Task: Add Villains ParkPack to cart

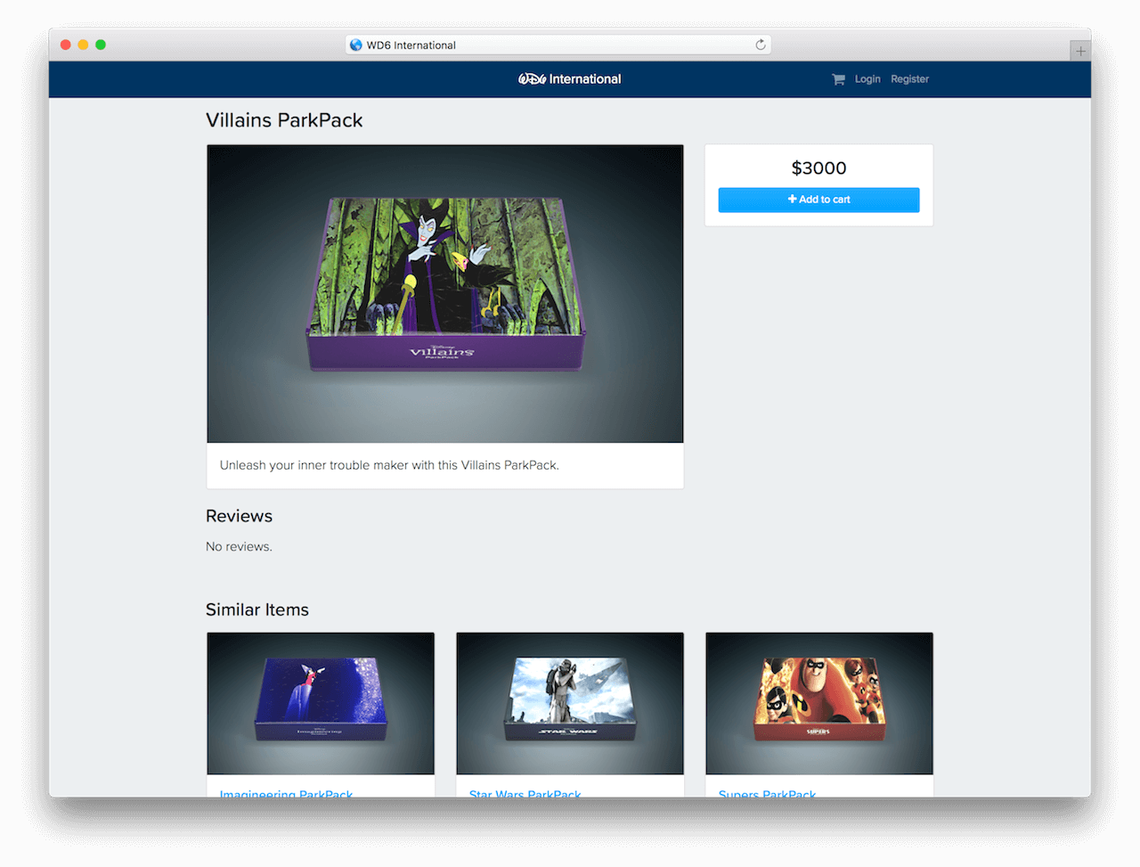Action: click(x=818, y=200)
